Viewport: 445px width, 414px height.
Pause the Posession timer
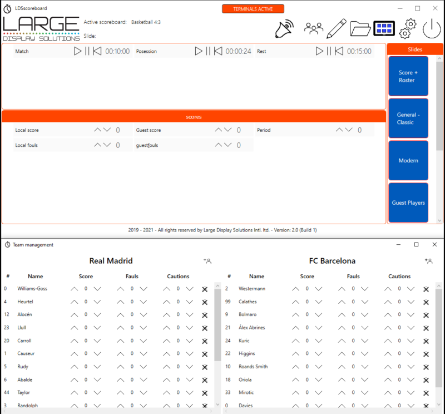tap(209, 51)
